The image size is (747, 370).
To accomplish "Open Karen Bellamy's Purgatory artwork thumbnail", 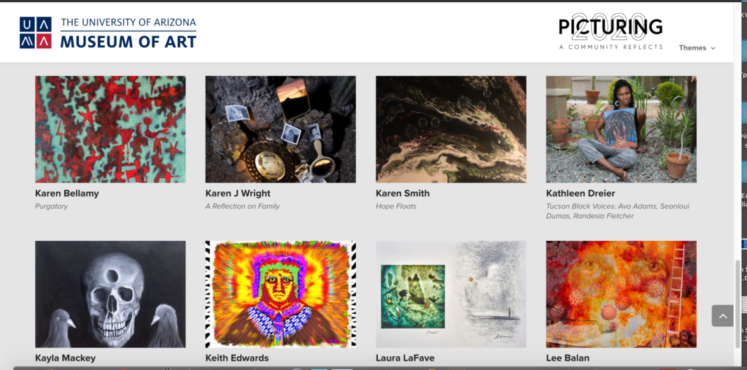I will coord(111,129).
